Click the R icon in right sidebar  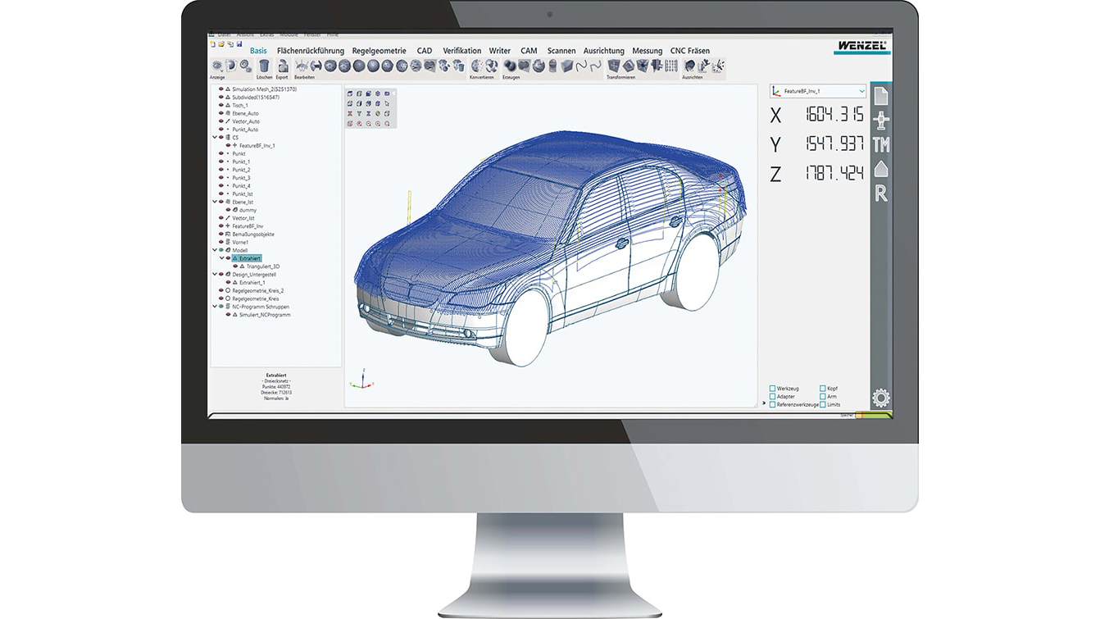(881, 194)
